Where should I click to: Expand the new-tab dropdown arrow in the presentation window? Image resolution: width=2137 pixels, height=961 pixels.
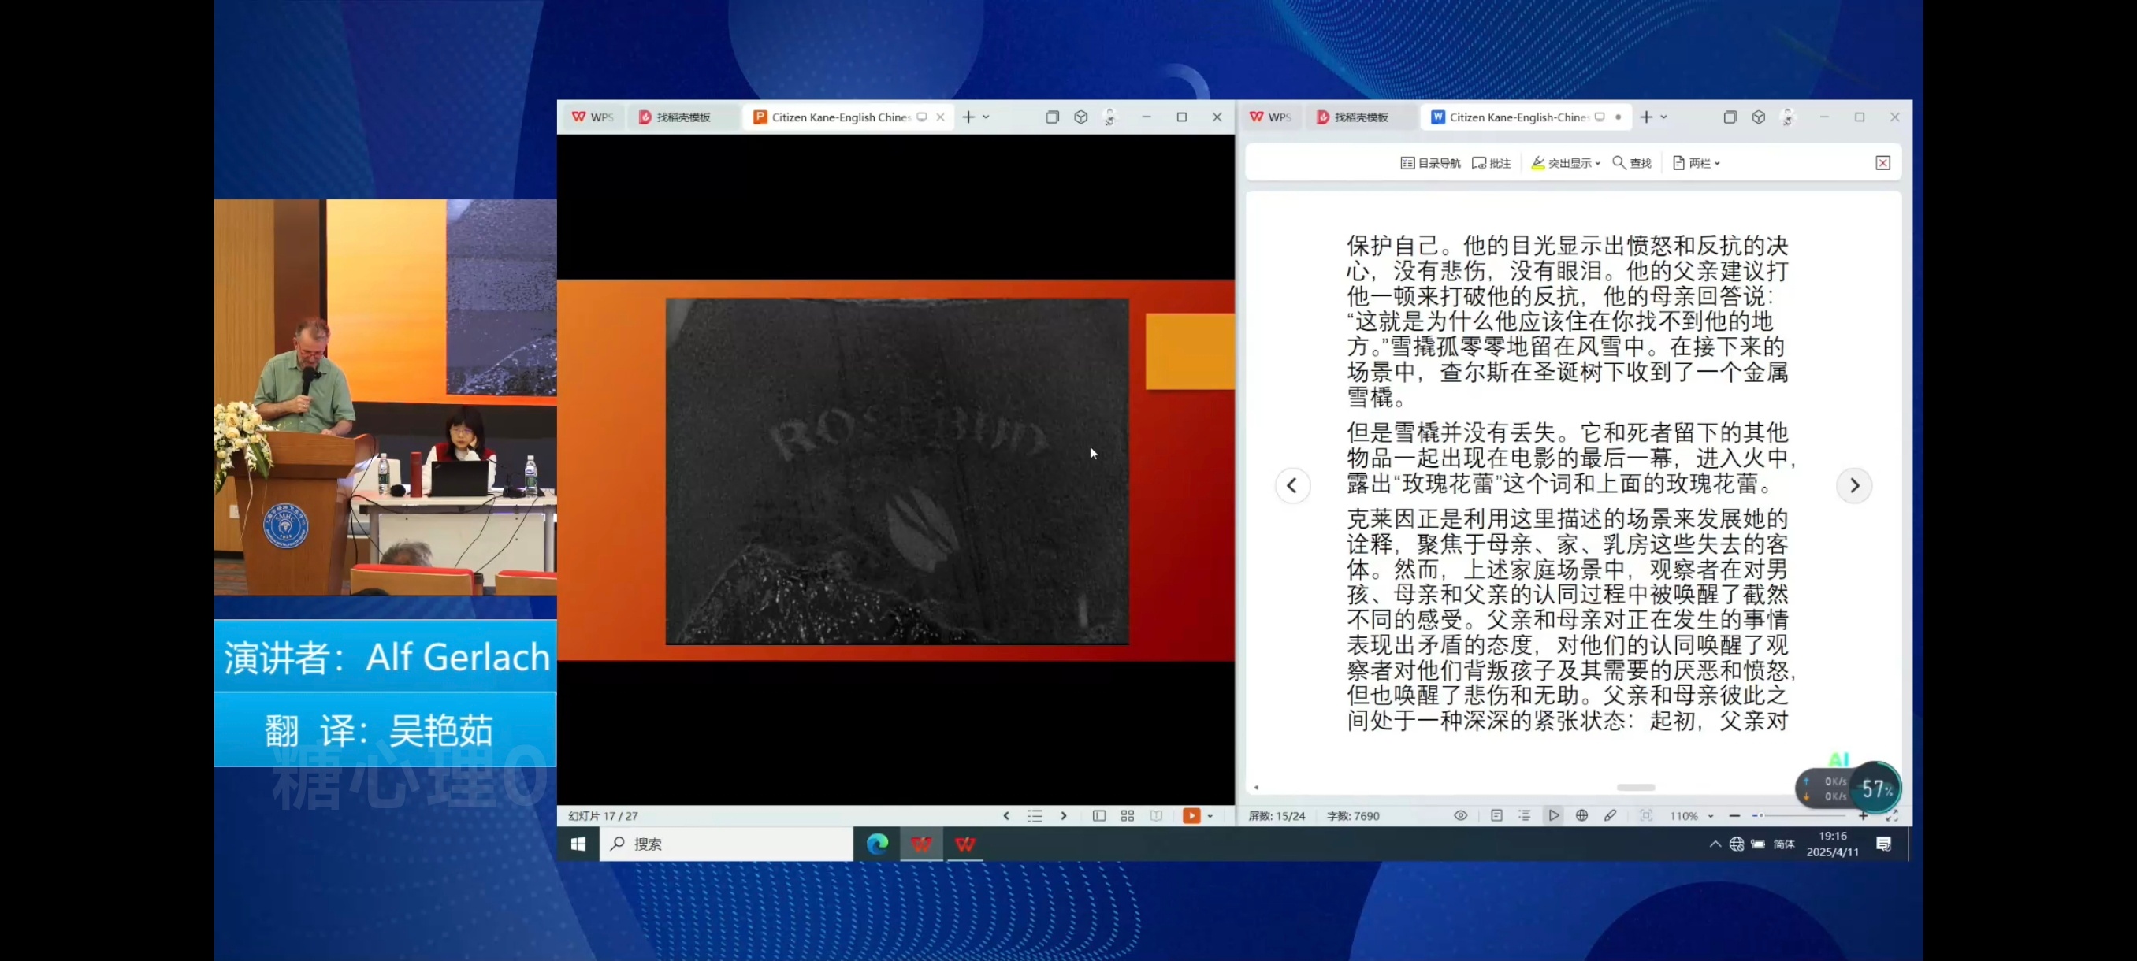987,117
